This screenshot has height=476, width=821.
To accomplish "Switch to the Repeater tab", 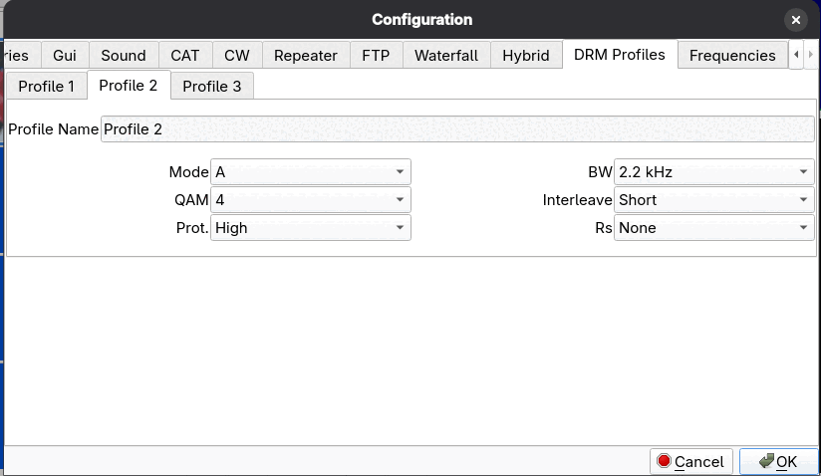I will [306, 55].
